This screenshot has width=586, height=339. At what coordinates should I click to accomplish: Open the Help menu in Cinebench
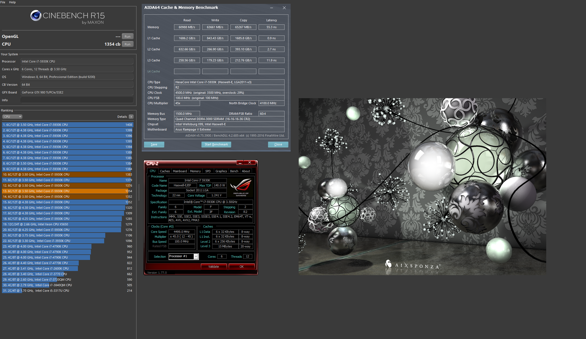click(x=12, y=2)
